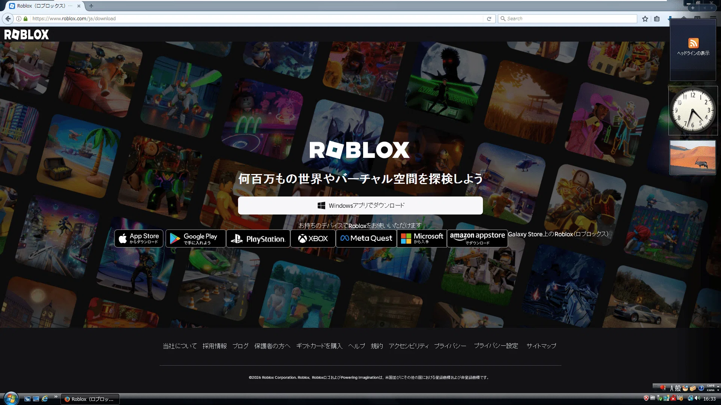The image size is (721, 405).
Task: Open プライバシー設定 footer link
Action: click(x=496, y=346)
